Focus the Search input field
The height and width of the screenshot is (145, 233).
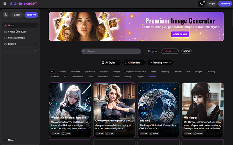[111, 51]
